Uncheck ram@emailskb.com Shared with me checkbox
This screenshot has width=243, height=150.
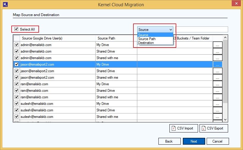click(16, 97)
